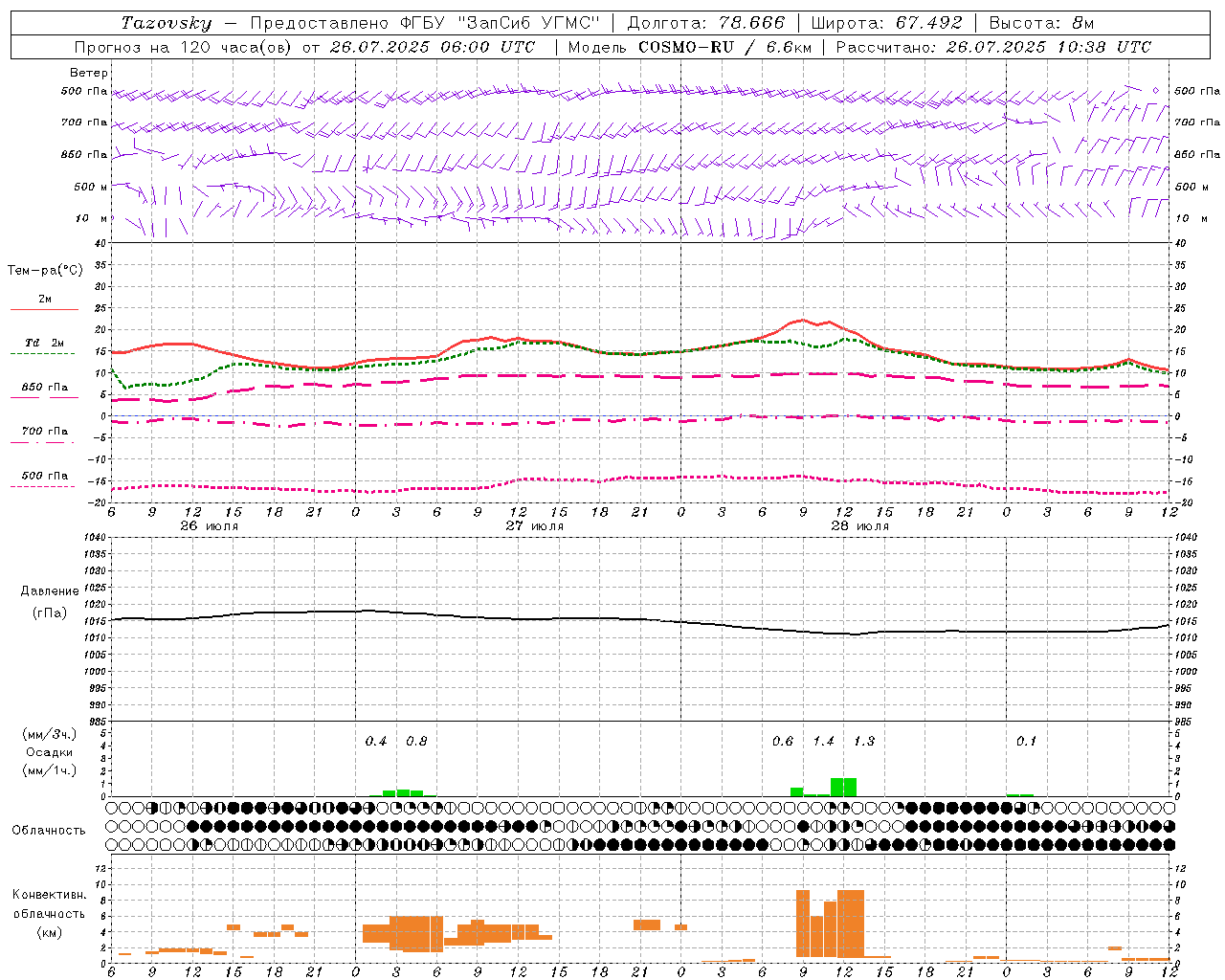Viewport: 1225px width, 980px height.
Task: Click the "Облачность" cloudiness label
Action: tap(49, 831)
